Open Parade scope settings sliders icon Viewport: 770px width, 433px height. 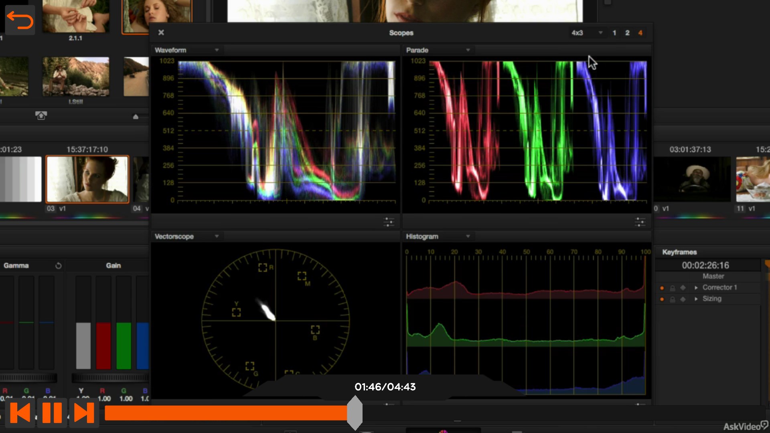click(x=640, y=222)
